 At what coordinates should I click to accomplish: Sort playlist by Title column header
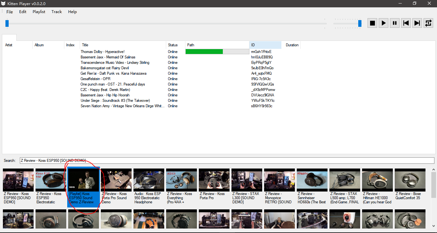(x=123, y=45)
